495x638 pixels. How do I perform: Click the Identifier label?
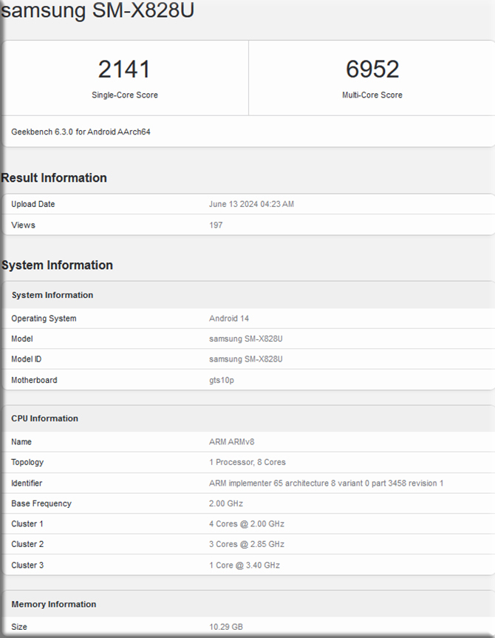pos(27,483)
